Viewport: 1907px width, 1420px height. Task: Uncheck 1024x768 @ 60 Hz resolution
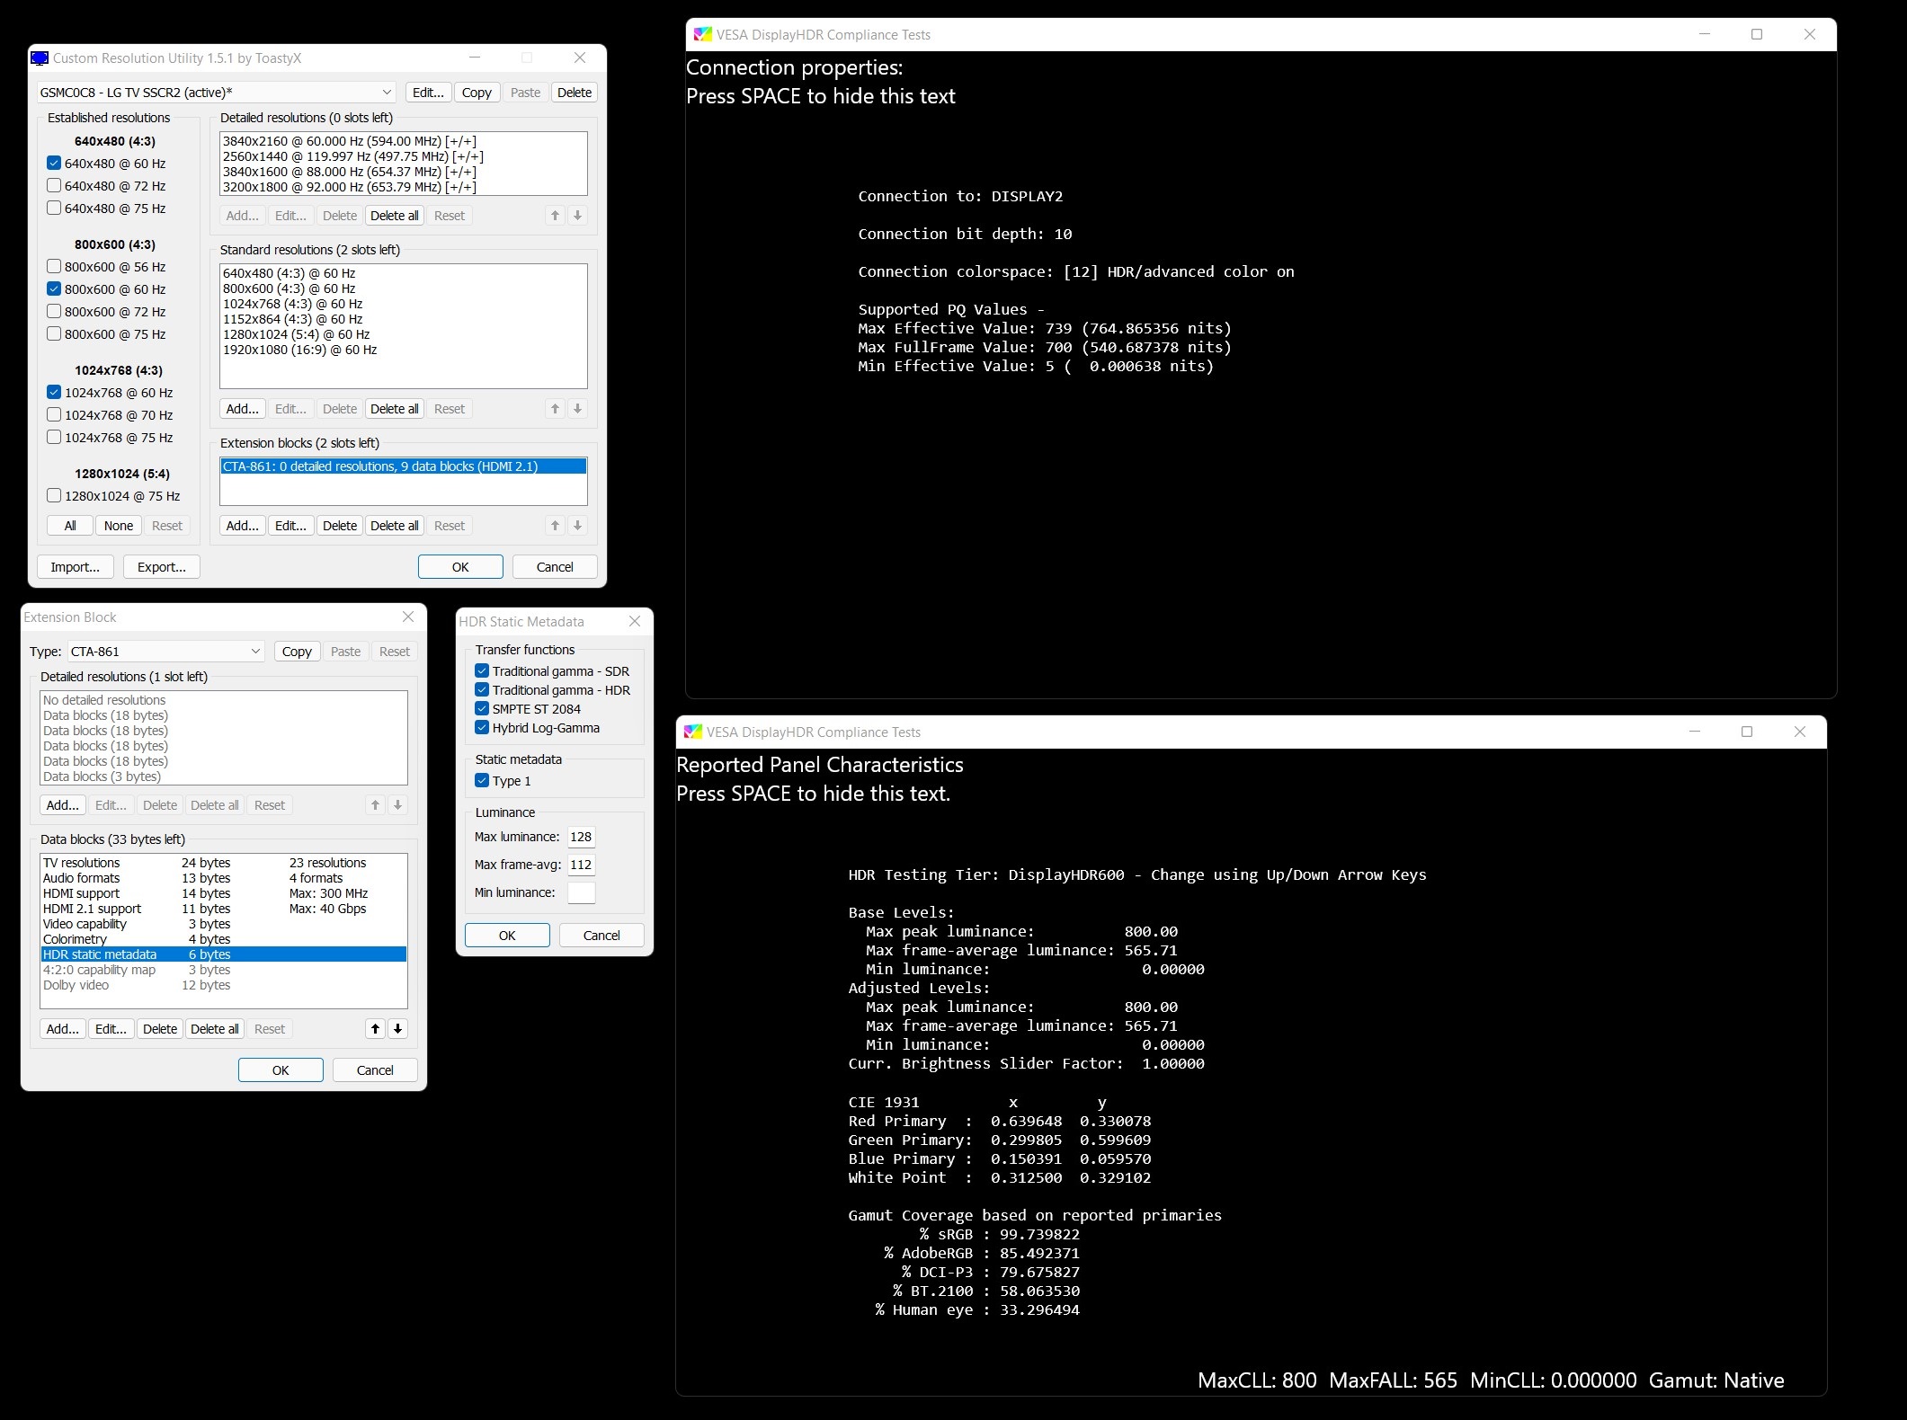(x=54, y=393)
